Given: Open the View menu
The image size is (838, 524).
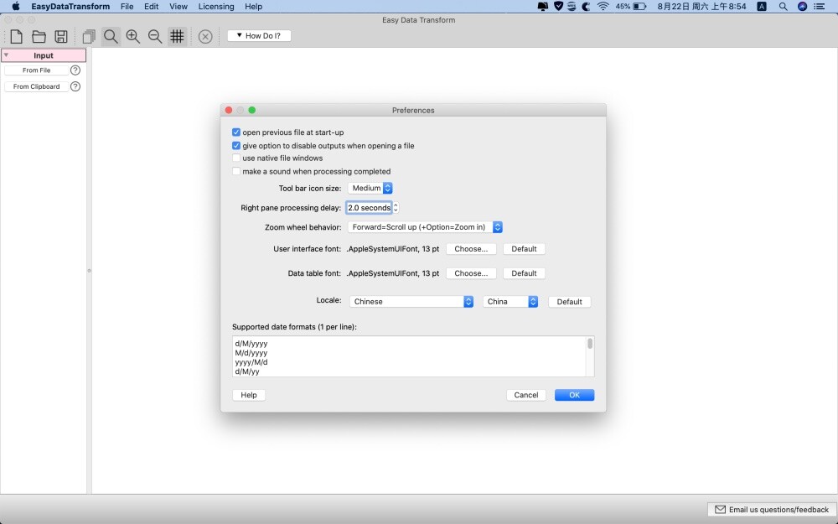Looking at the screenshot, I should pyautogui.click(x=178, y=7).
